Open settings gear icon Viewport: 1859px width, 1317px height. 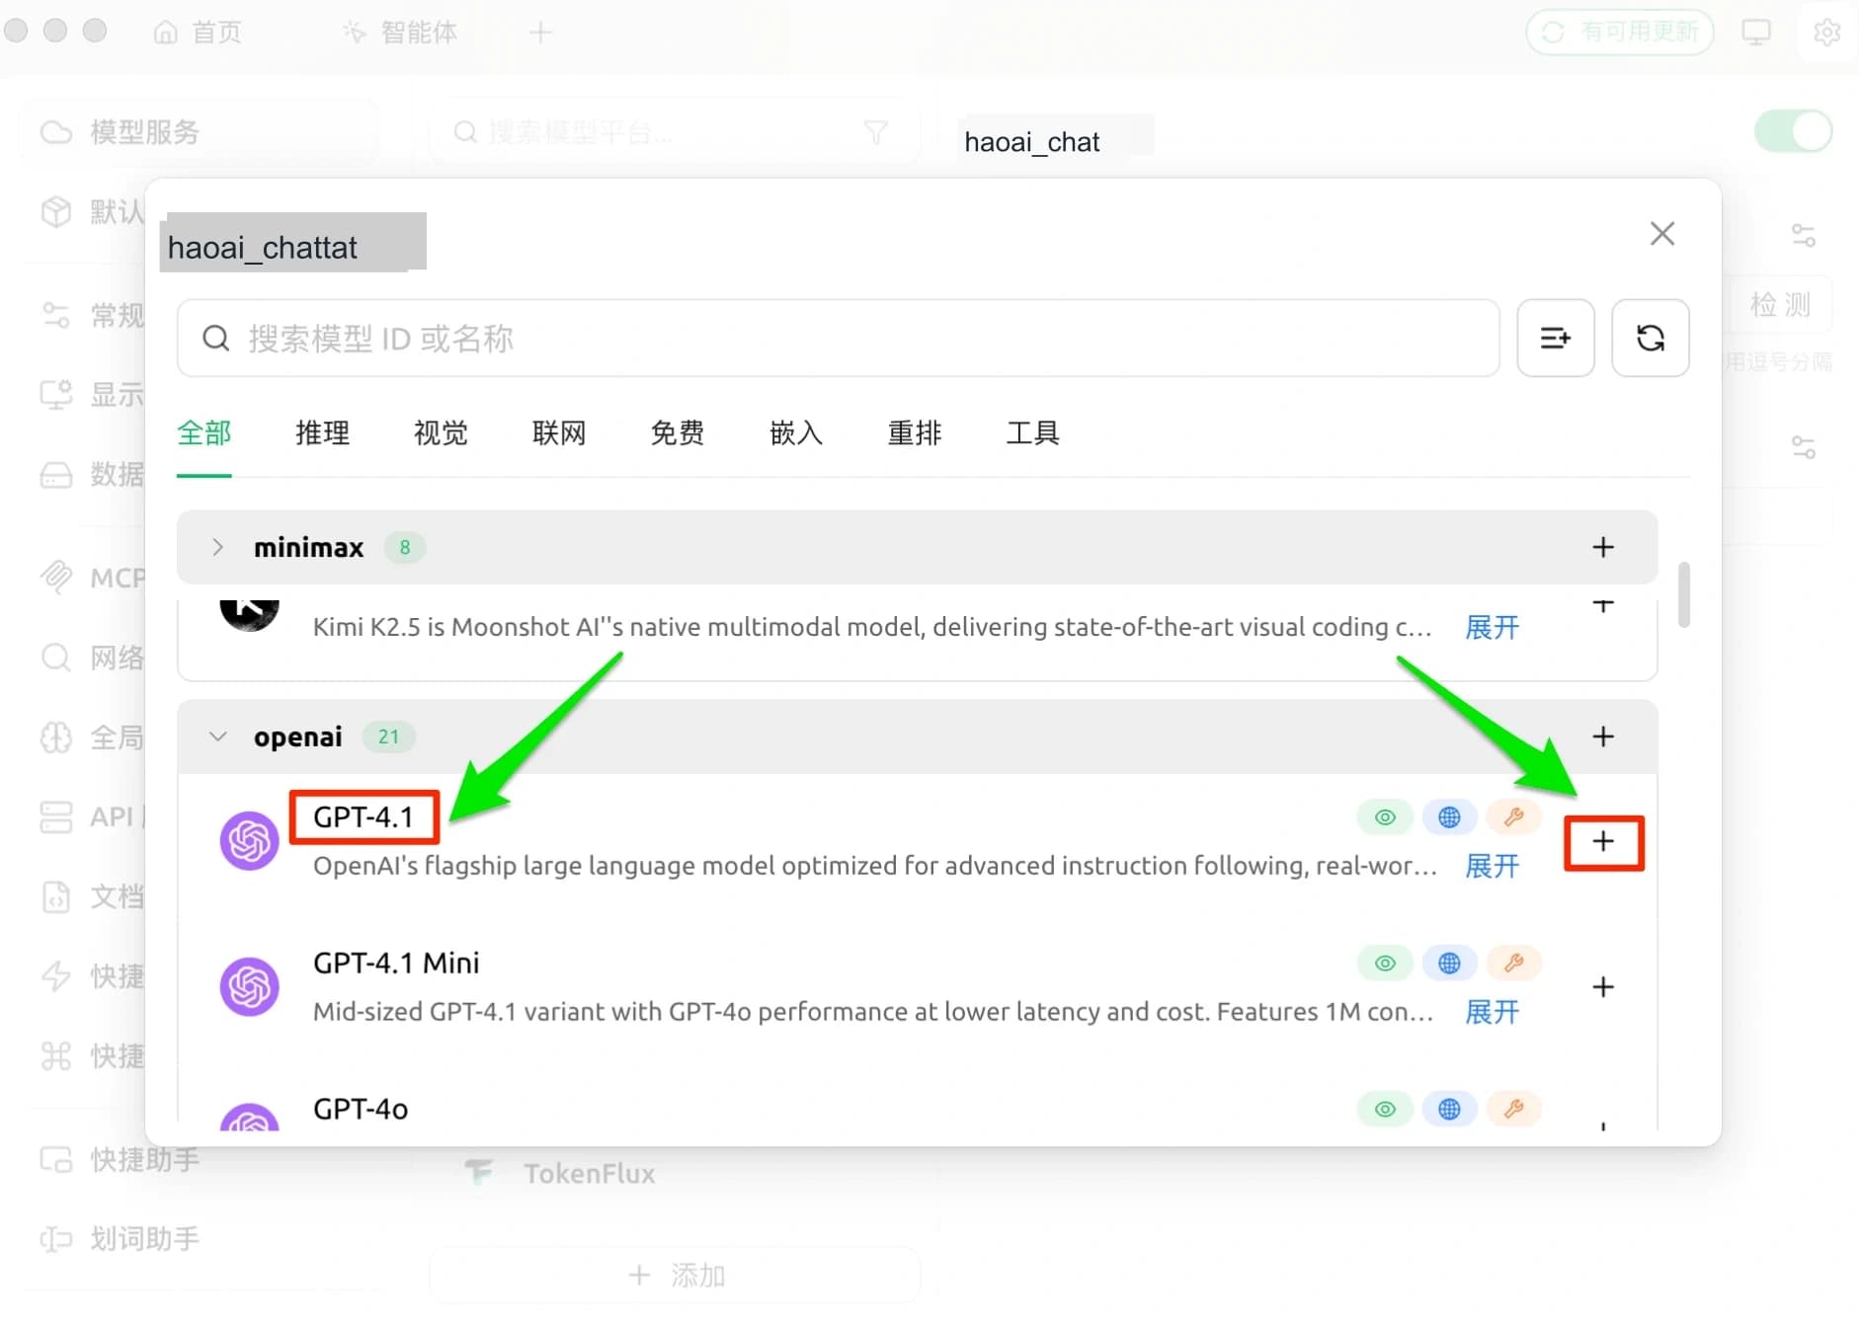[x=1827, y=33]
